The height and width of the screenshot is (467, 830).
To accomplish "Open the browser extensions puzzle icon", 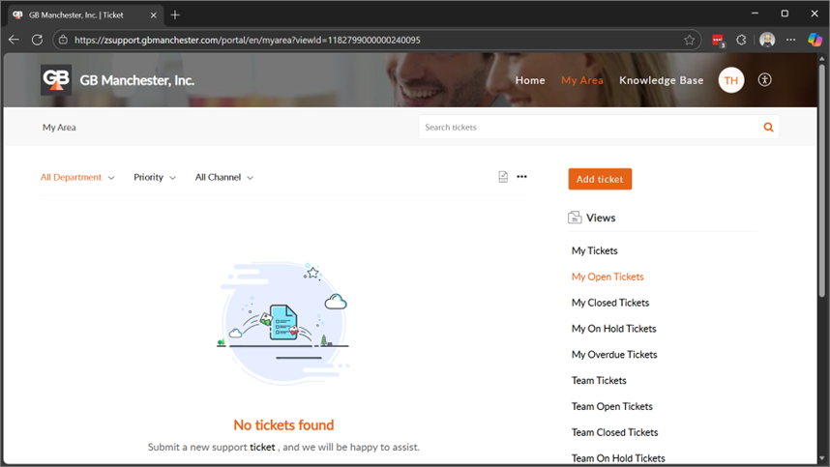I will (x=742, y=40).
